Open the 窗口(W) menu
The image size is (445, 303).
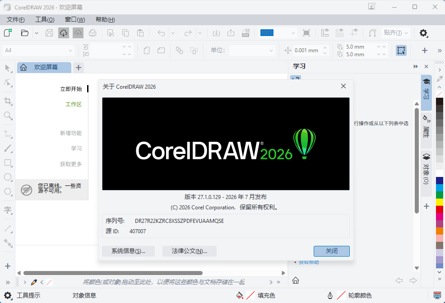tap(75, 19)
